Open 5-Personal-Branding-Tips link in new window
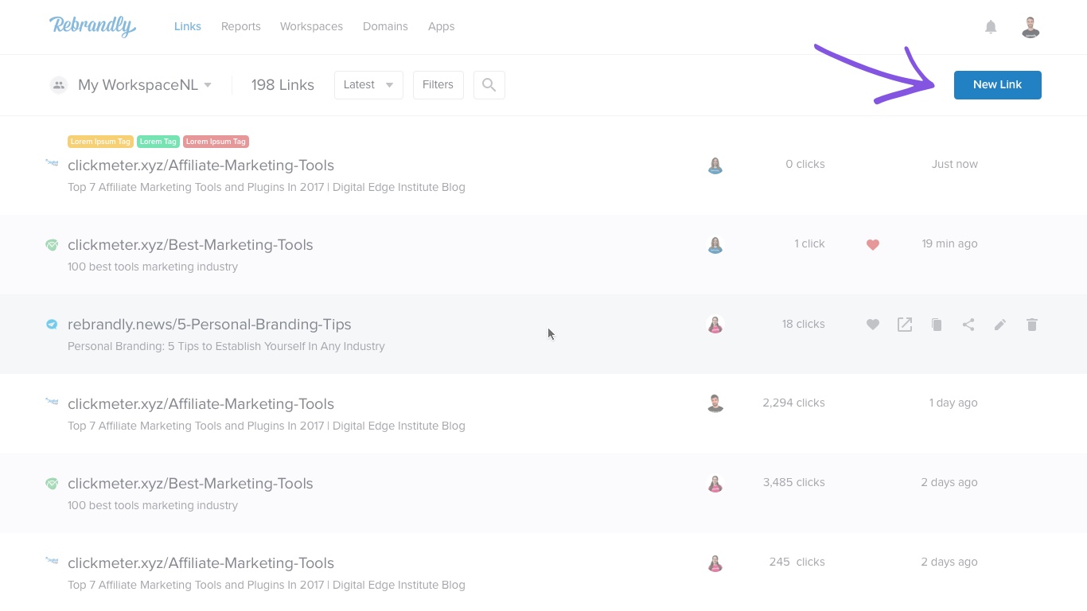The image size is (1087, 611). point(905,325)
